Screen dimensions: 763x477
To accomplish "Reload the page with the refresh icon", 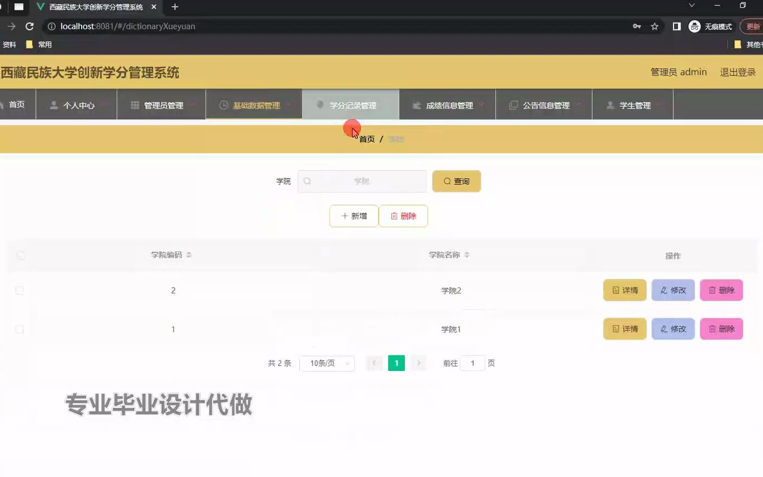I will (x=30, y=26).
